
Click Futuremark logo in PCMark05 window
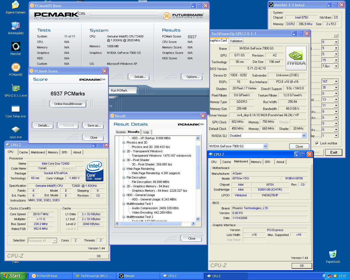click(x=183, y=16)
